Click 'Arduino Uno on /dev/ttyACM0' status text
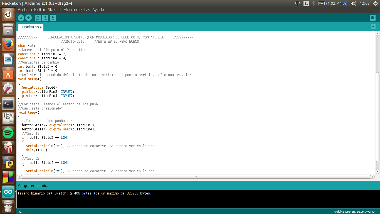 (354, 212)
